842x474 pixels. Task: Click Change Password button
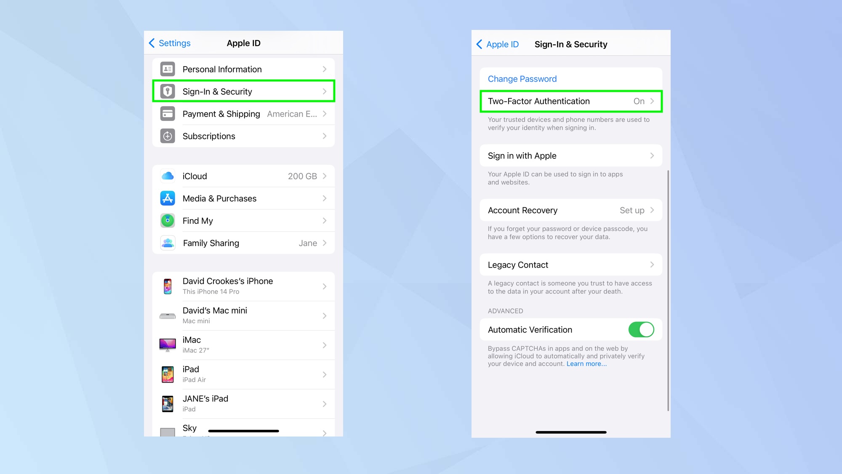tap(522, 78)
